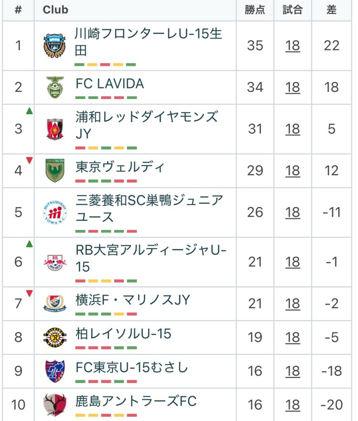Sort table by 勝点 column header
Viewport: 358px width, 421px height.
255,10
